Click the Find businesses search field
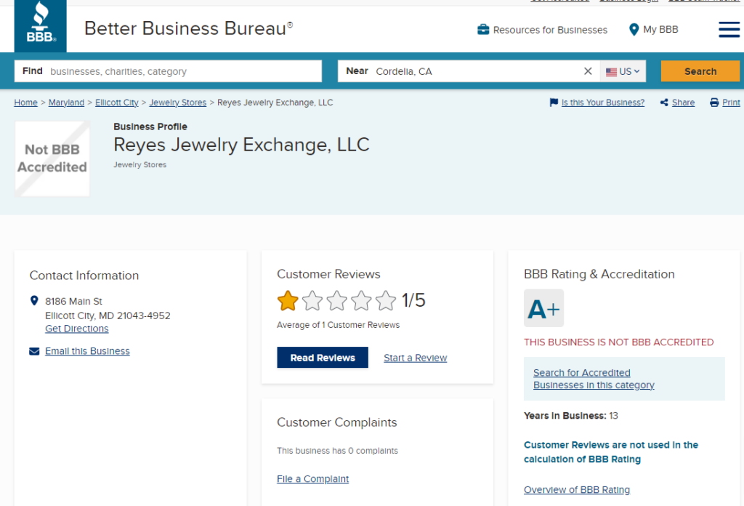The width and height of the screenshot is (744, 506). 168,71
